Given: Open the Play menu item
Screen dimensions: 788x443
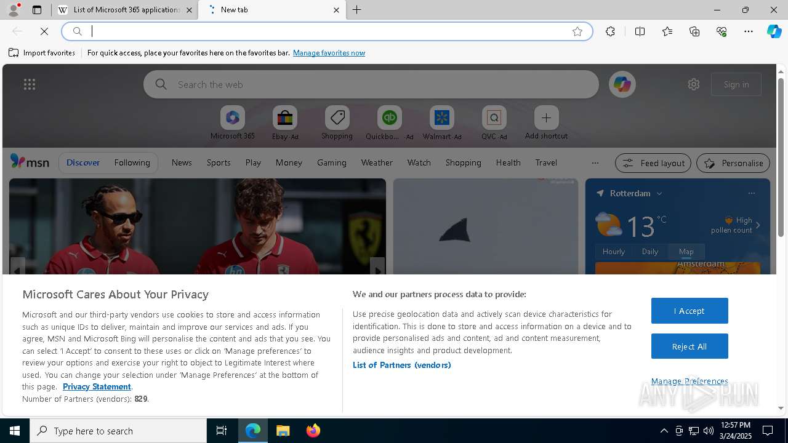Looking at the screenshot, I should [253, 162].
